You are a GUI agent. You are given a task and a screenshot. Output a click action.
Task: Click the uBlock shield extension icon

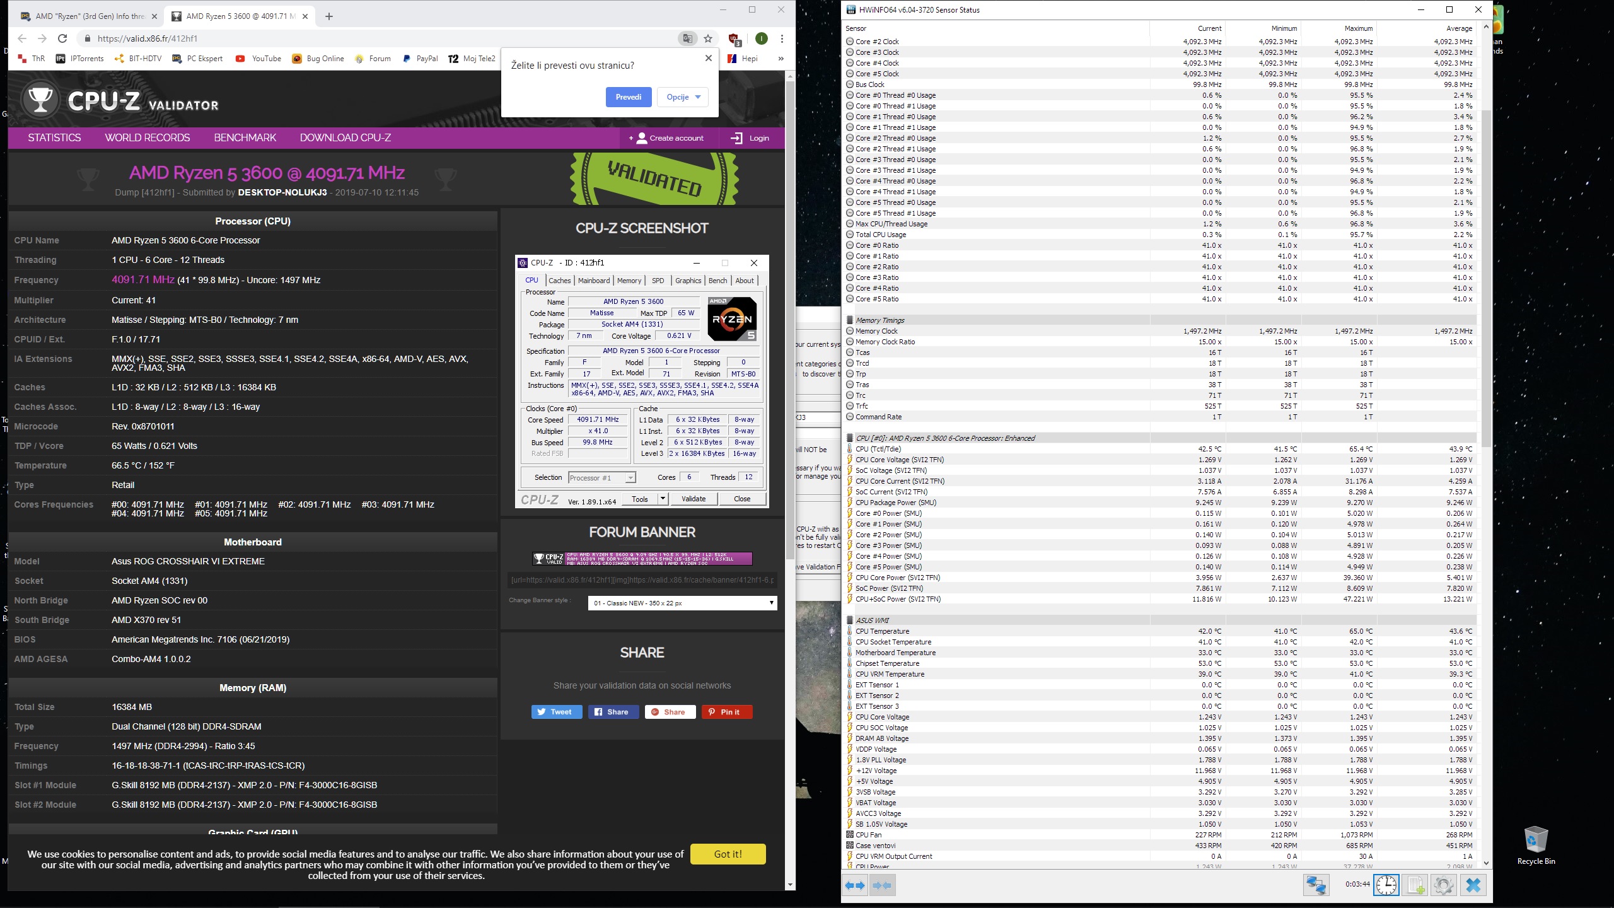pyautogui.click(x=734, y=39)
